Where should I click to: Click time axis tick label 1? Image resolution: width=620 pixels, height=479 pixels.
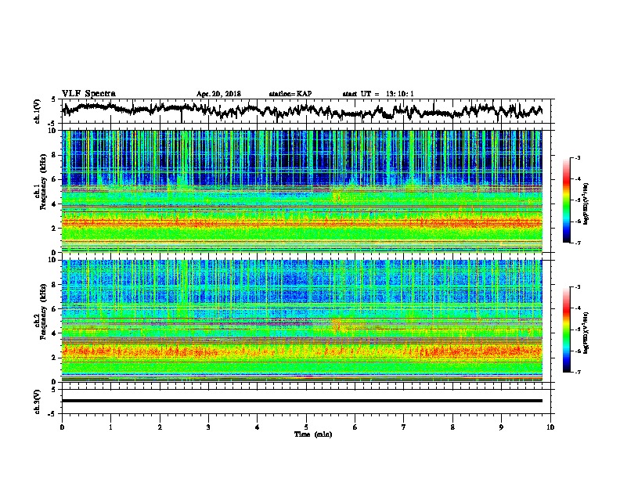click(x=110, y=427)
